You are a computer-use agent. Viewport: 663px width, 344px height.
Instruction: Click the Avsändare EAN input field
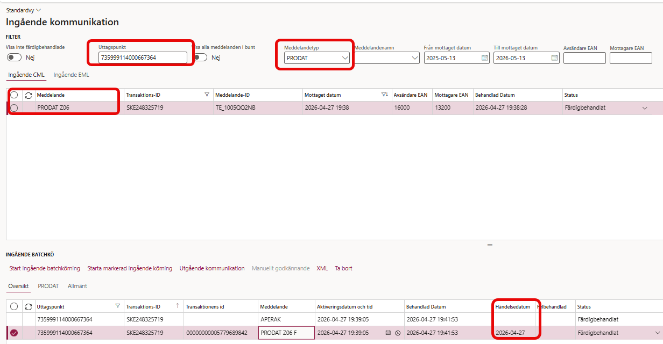pyautogui.click(x=584, y=58)
